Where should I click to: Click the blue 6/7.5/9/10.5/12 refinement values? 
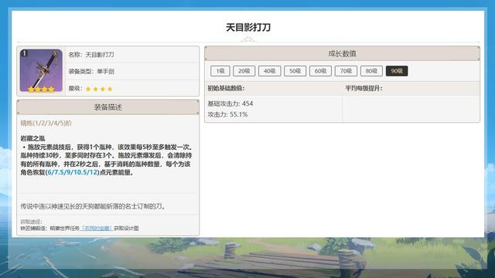[73, 172]
